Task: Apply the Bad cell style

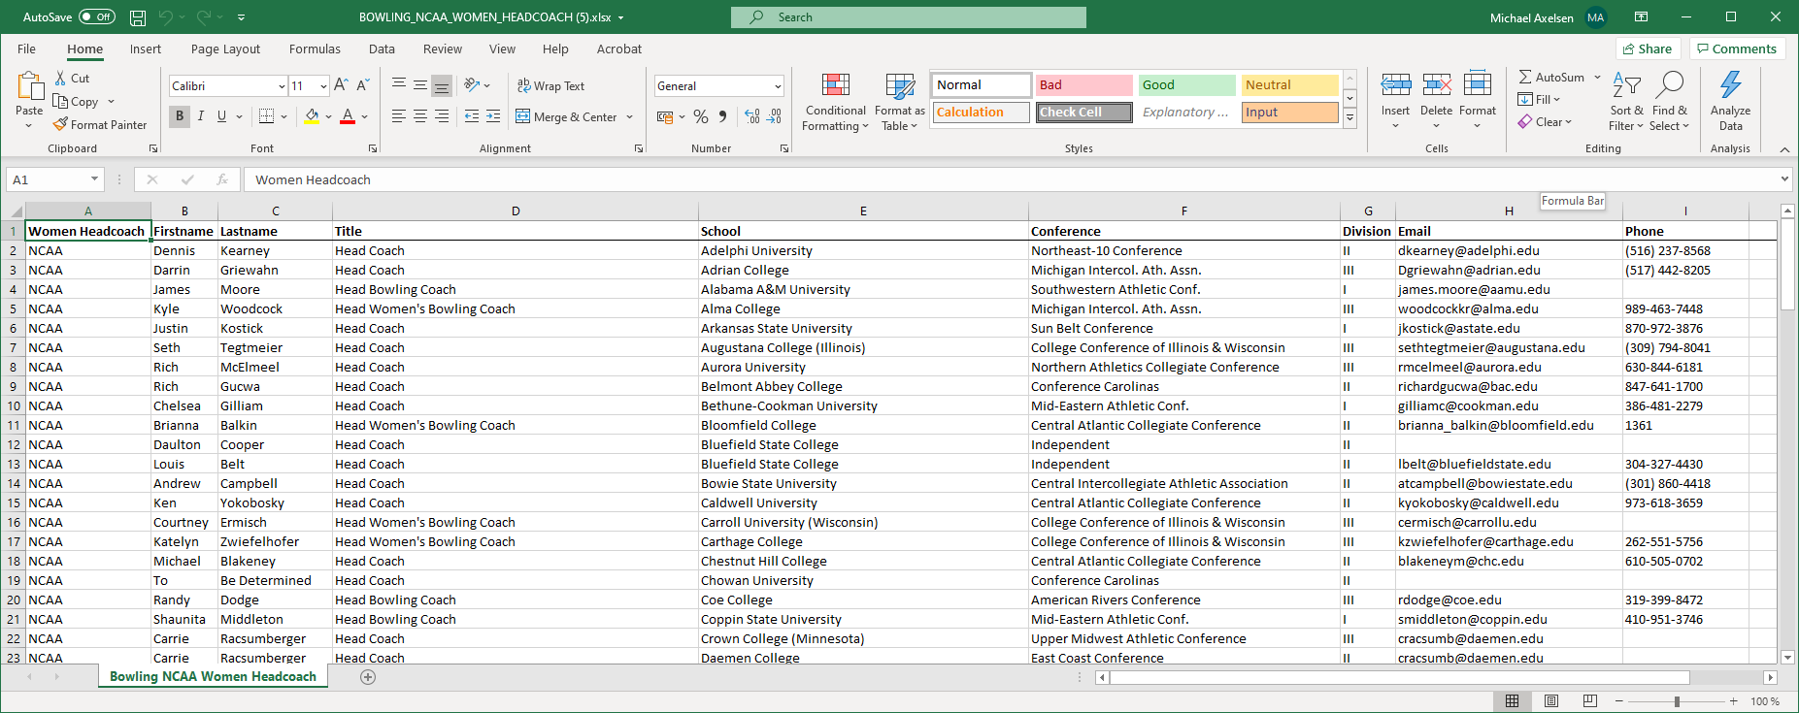Action: [x=1083, y=85]
